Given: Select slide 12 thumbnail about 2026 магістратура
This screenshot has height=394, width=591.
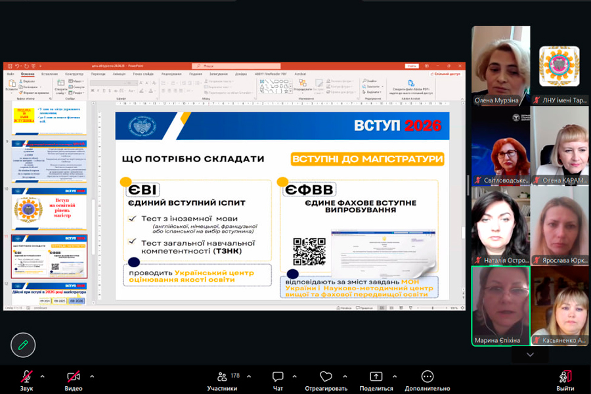Looking at the screenshot, I should click(x=49, y=294).
